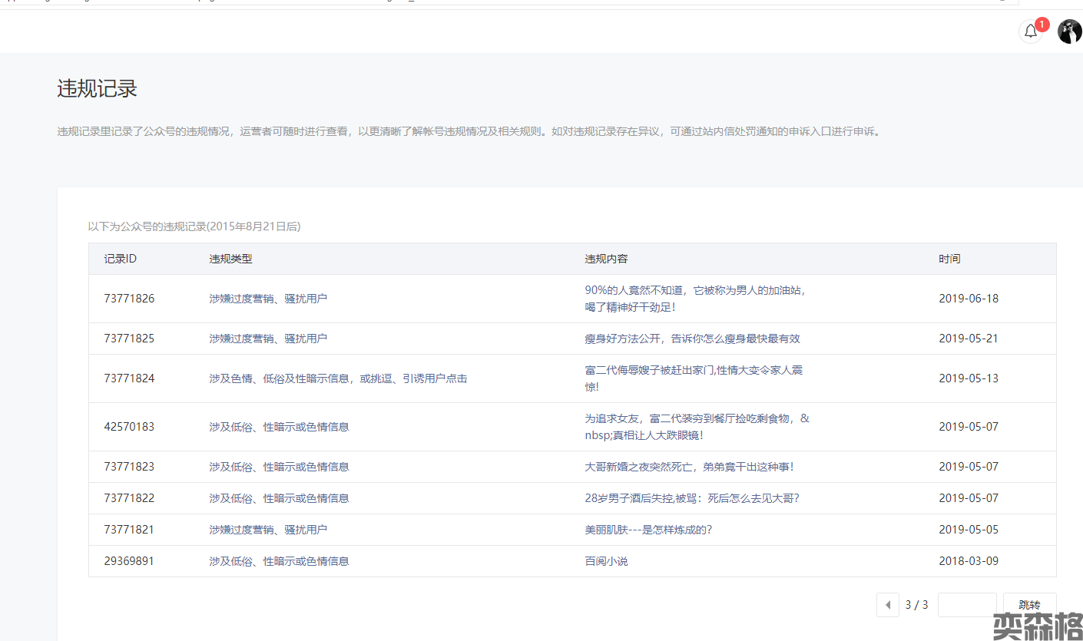Click the 时间 column header
The width and height of the screenshot is (1083, 641).
pyautogui.click(x=949, y=259)
